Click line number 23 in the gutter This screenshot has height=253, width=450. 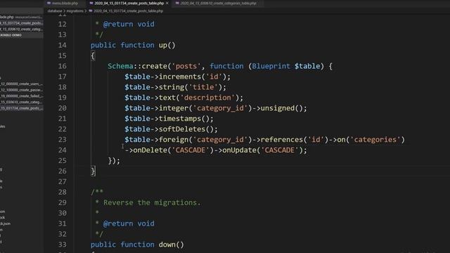point(63,139)
